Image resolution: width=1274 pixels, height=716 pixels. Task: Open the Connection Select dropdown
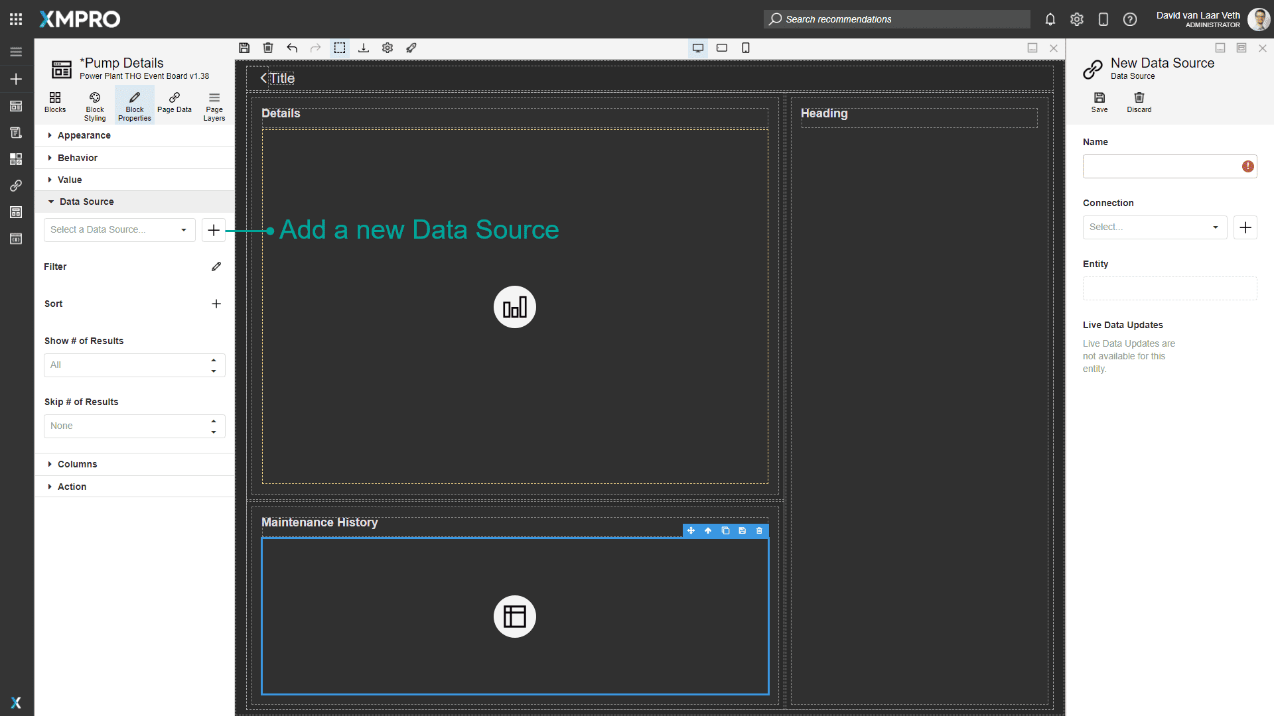click(x=1155, y=227)
